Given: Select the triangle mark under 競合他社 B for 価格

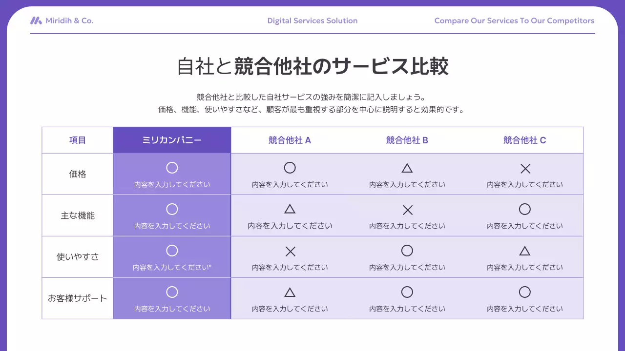Looking at the screenshot, I should (407, 168).
